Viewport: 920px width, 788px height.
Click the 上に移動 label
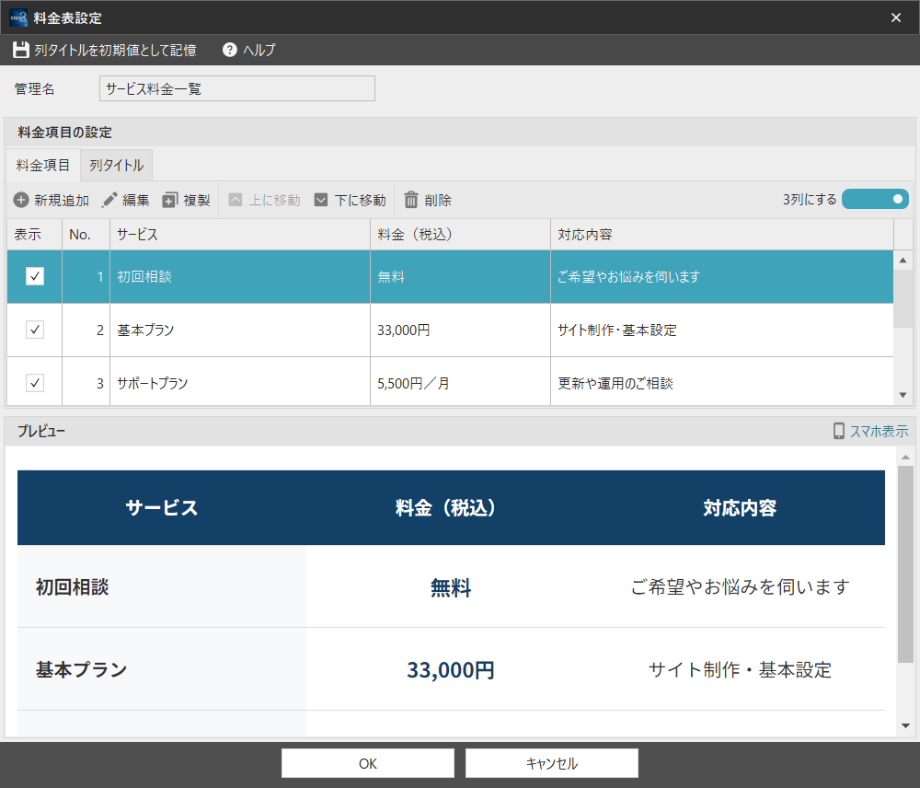(x=274, y=201)
